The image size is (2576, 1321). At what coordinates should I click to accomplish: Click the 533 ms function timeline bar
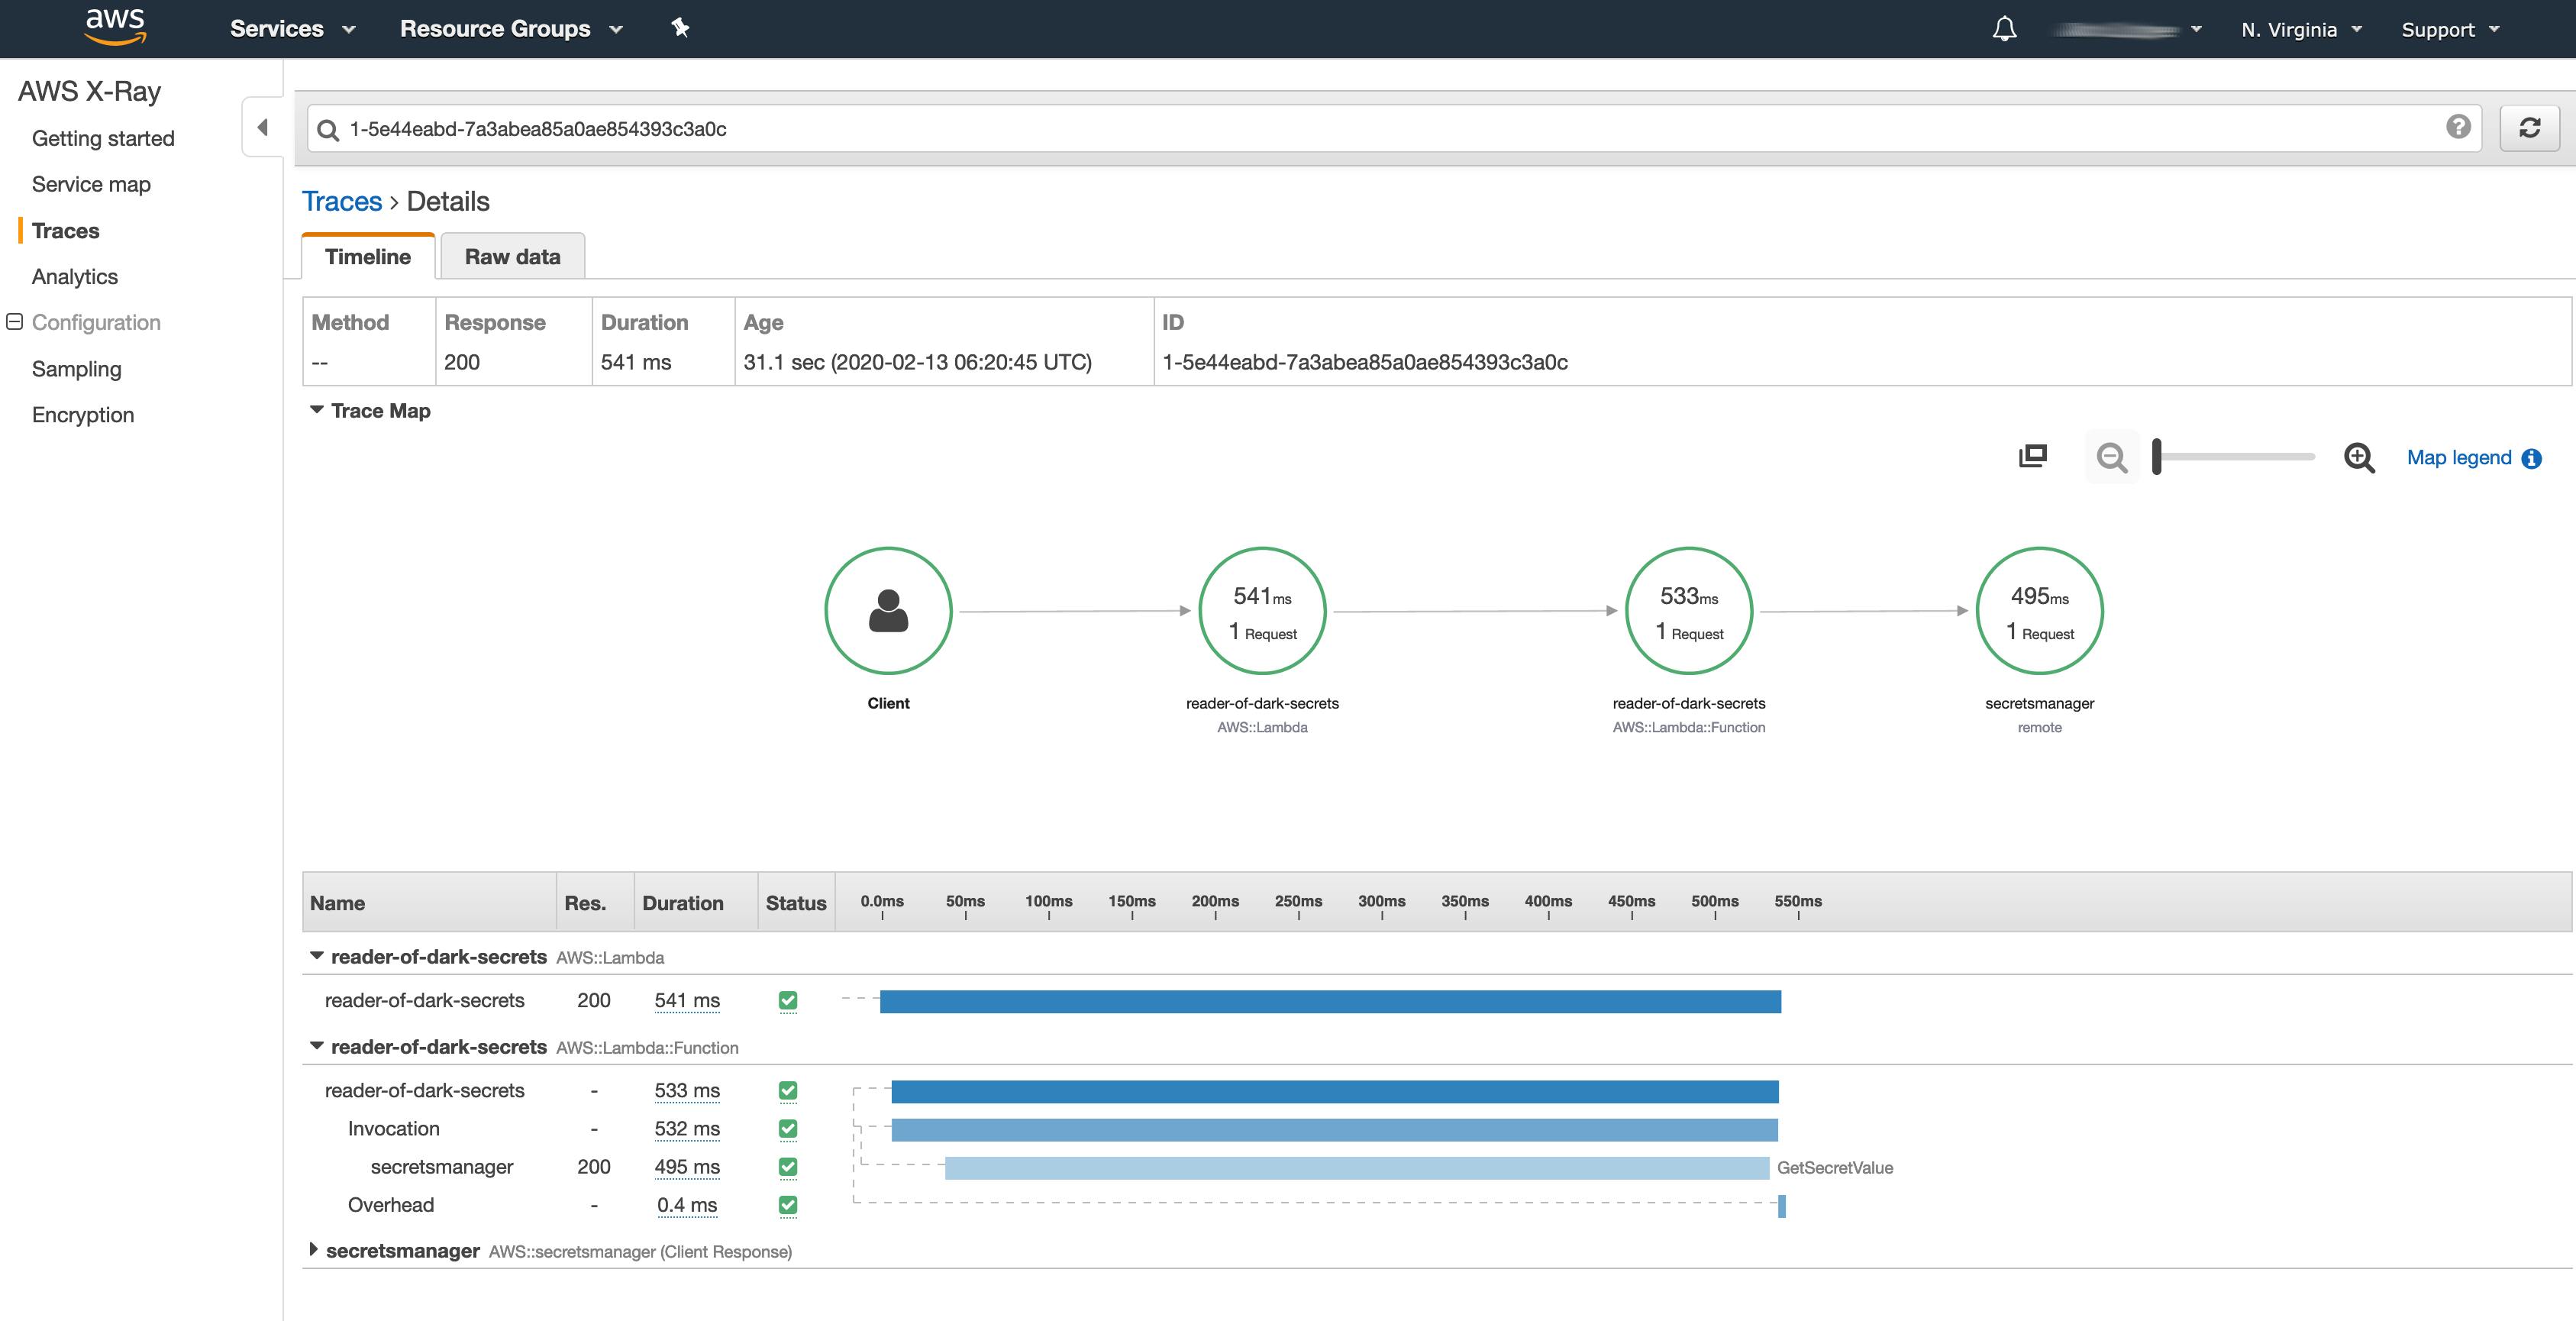pyautogui.click(x=1335, y=1091)
